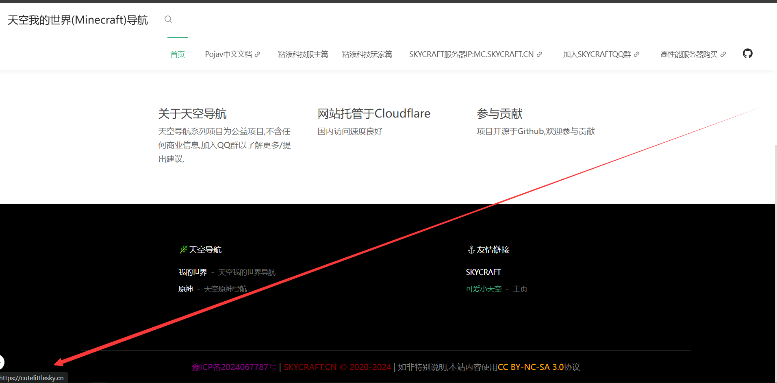Viewport: 777px width, 383px height.
Task: Open footer link 我的世界
Action: pos(193,272)
